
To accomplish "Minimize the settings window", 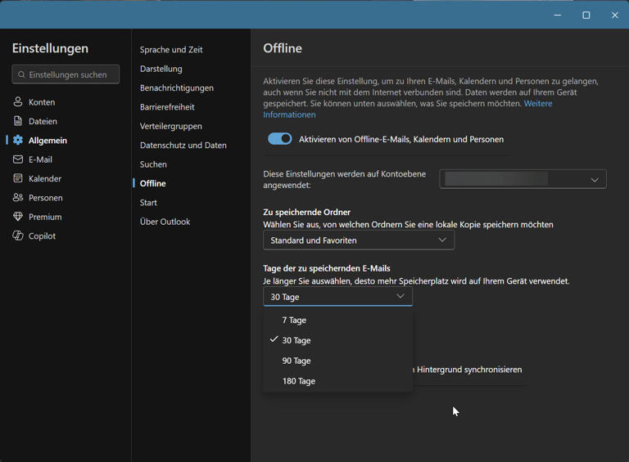I will 558,15.
